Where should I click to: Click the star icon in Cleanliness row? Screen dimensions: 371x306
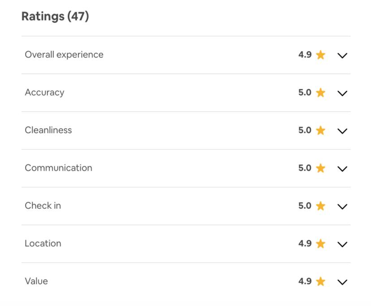click(x=321, y=130)
